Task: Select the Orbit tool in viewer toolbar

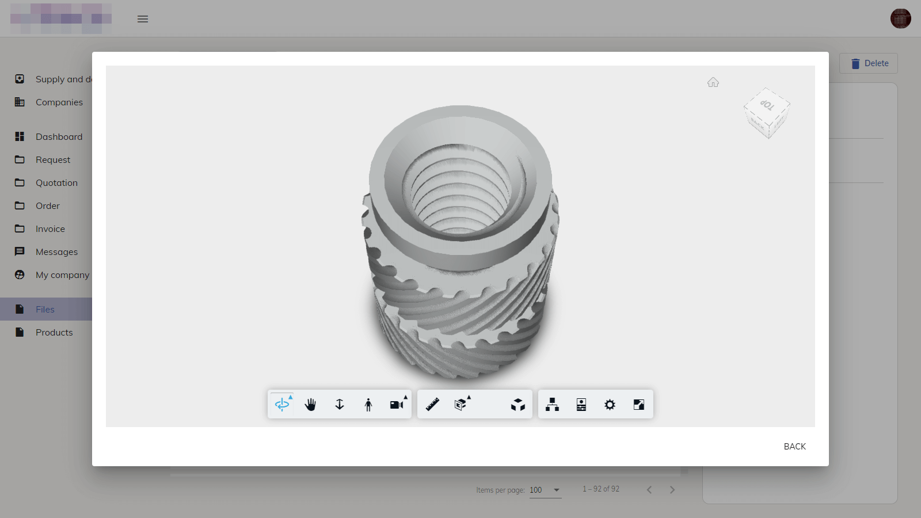Action: pyautogui.click(x=282, y=405)
